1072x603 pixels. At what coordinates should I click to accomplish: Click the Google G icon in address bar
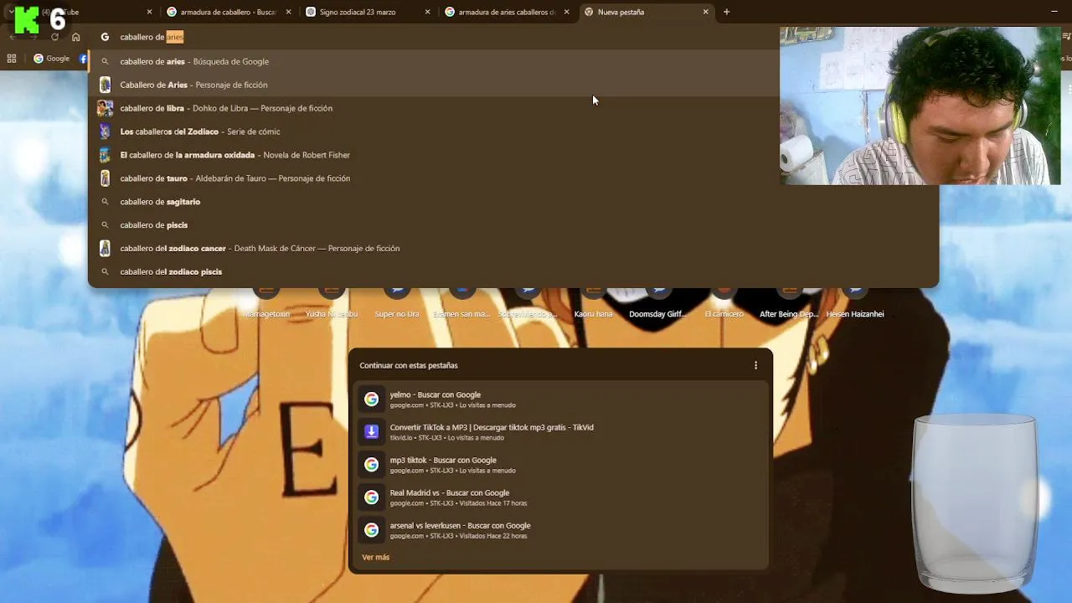click(105, 37)
